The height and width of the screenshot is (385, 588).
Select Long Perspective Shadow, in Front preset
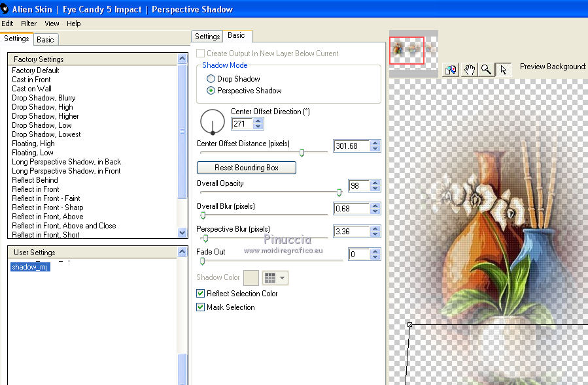(66, 171)
